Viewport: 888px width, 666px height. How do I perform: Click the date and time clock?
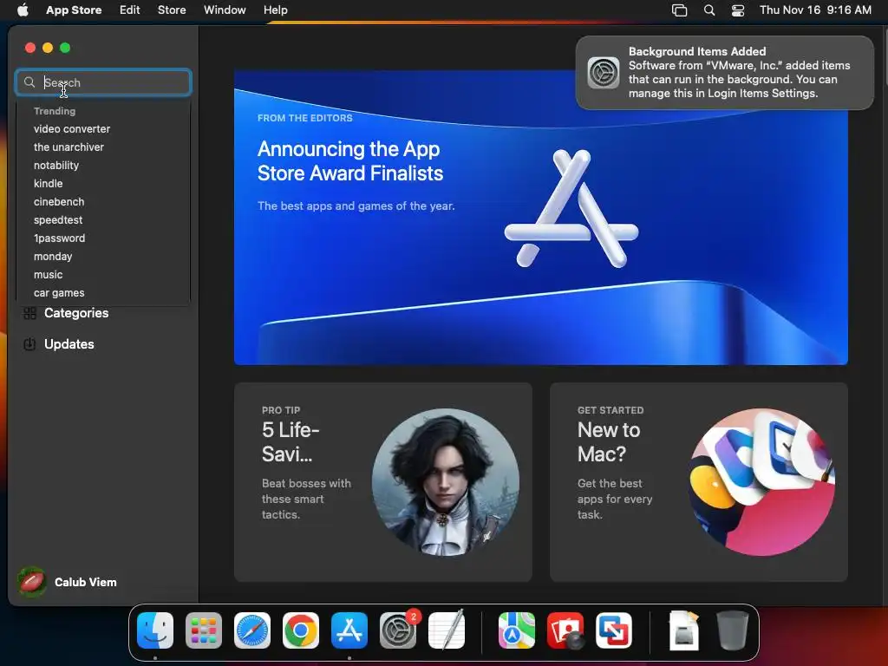815,10
